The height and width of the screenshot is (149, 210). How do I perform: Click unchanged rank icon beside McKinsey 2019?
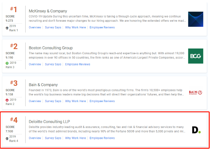tap(7, 28)
